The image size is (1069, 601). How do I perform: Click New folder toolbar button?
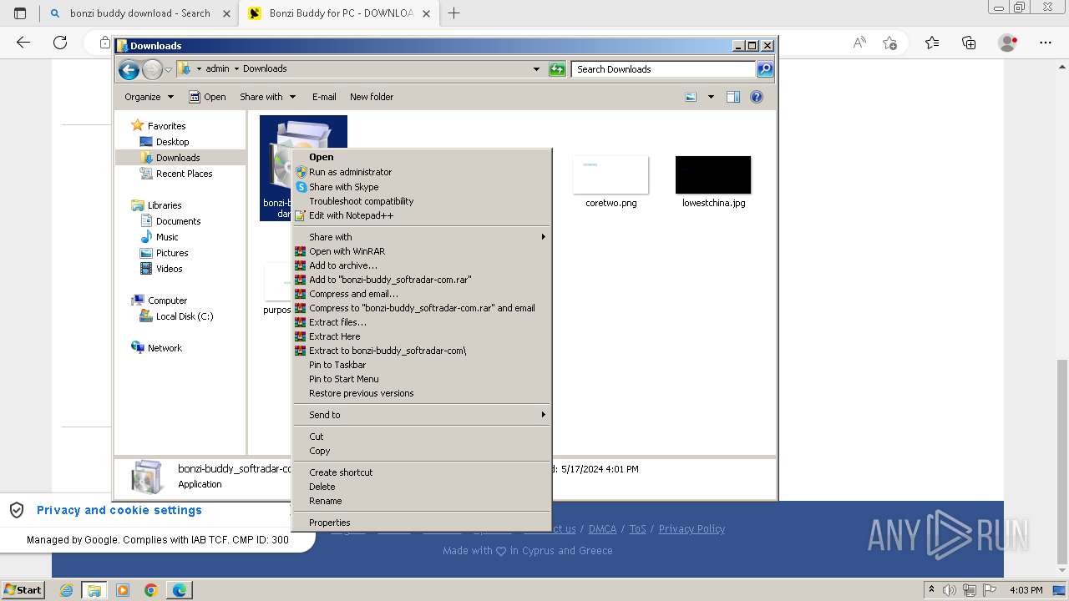click(372, 97)
